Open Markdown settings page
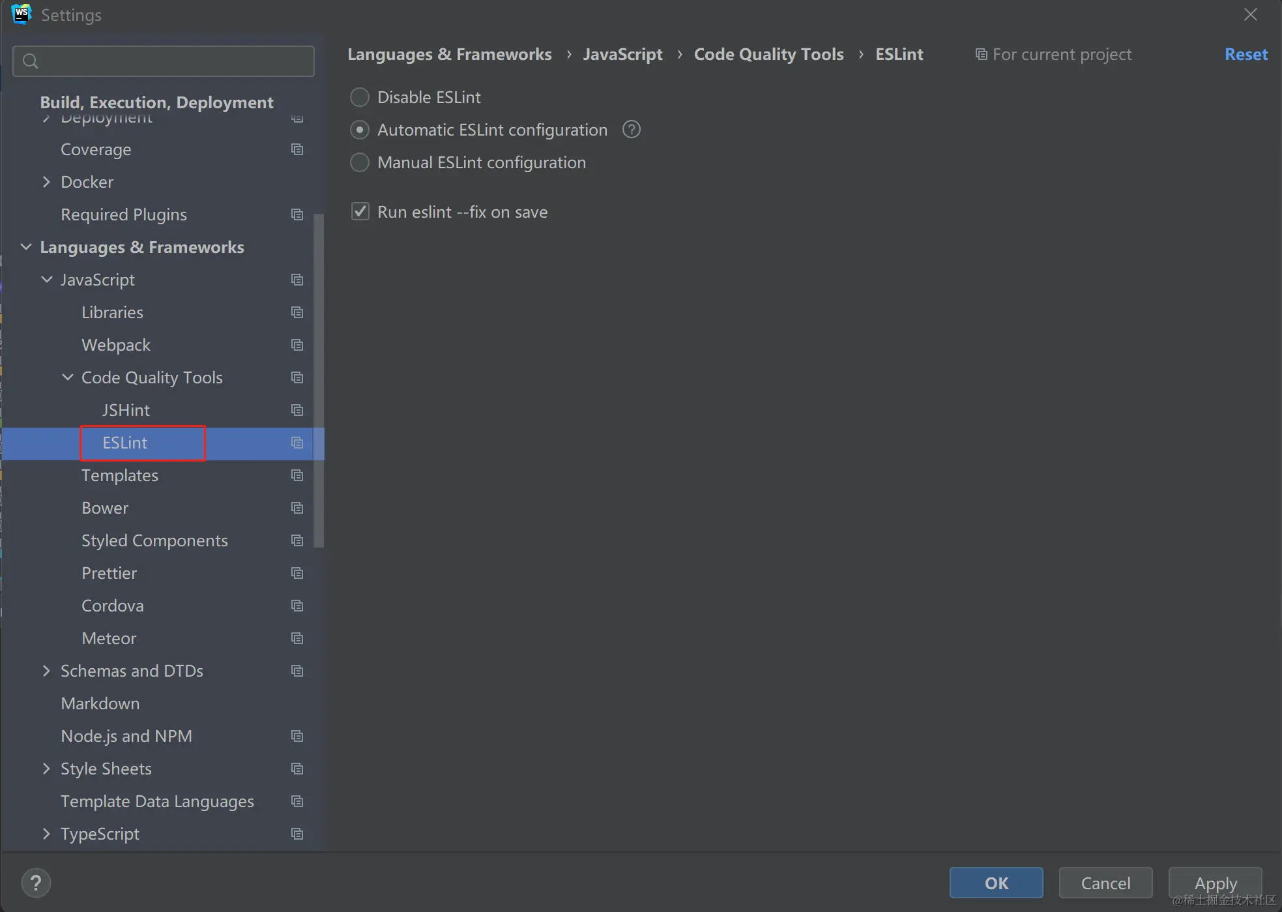This screenshot has width=1282, height=912. [100, 703]
